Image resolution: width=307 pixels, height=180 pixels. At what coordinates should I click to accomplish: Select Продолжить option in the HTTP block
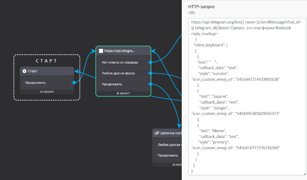tap(123, 85)
